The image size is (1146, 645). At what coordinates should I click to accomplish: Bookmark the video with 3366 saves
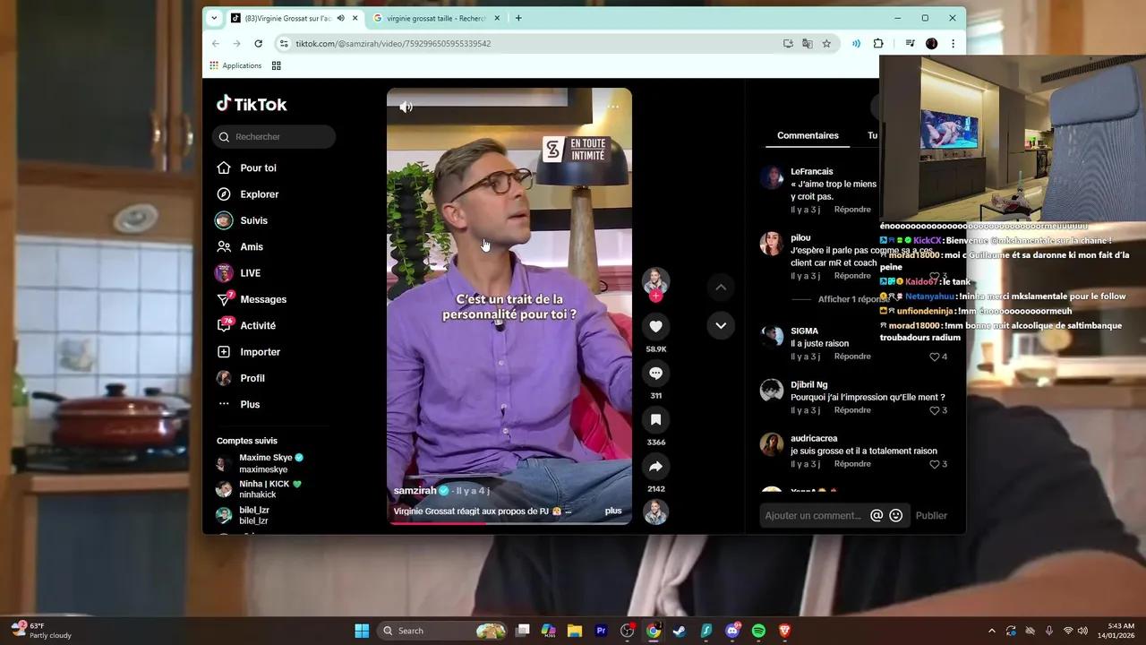(x=655, y=420)
